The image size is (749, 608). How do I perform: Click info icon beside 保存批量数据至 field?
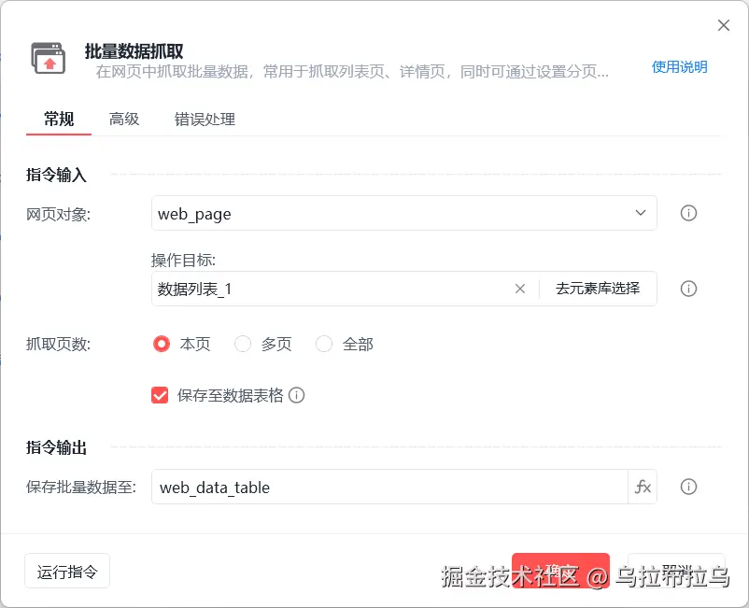pos(688,487)
